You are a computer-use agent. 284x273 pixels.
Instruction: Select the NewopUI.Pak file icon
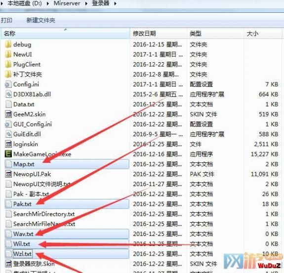coord(8,174)
